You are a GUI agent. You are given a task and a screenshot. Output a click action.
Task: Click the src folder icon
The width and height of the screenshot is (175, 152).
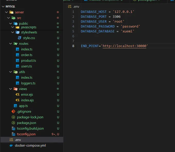[13, 18]
